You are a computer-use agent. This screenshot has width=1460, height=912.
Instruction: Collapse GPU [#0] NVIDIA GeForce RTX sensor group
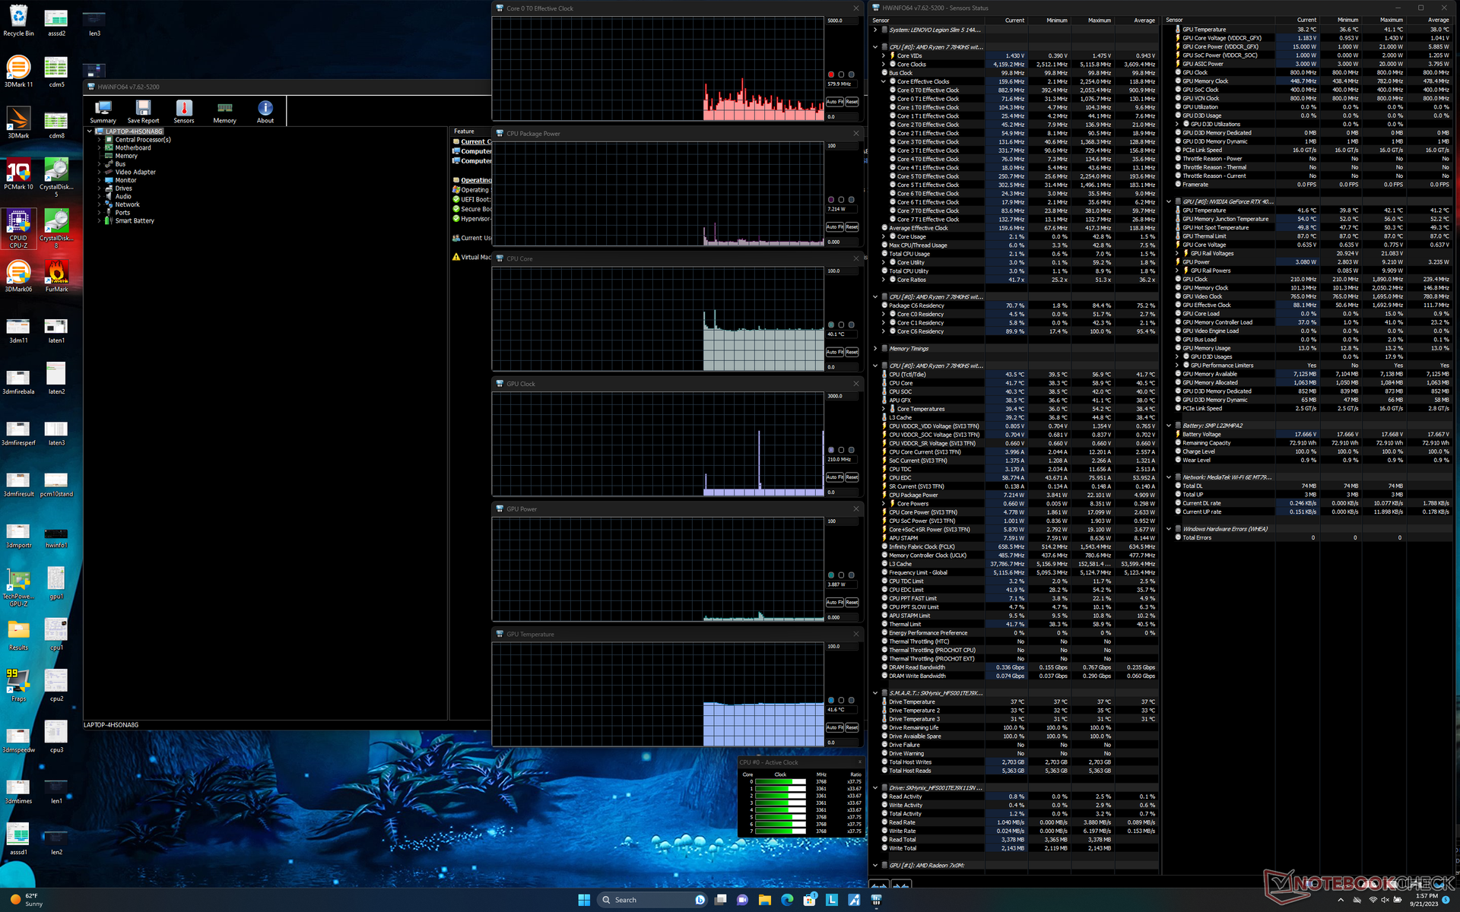(1169, 202)
